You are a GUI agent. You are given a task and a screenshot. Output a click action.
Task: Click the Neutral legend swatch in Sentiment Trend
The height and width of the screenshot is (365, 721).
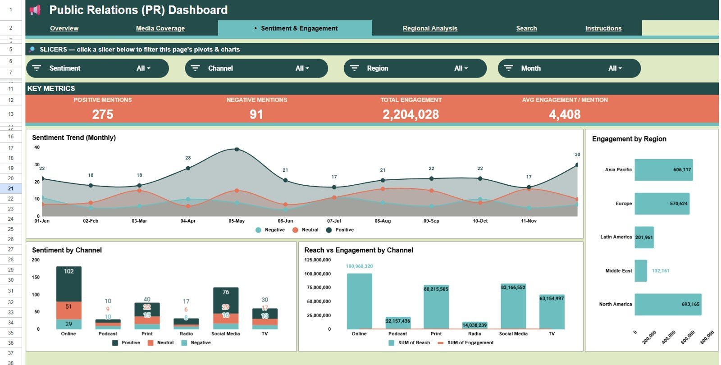tap(295, 230)
